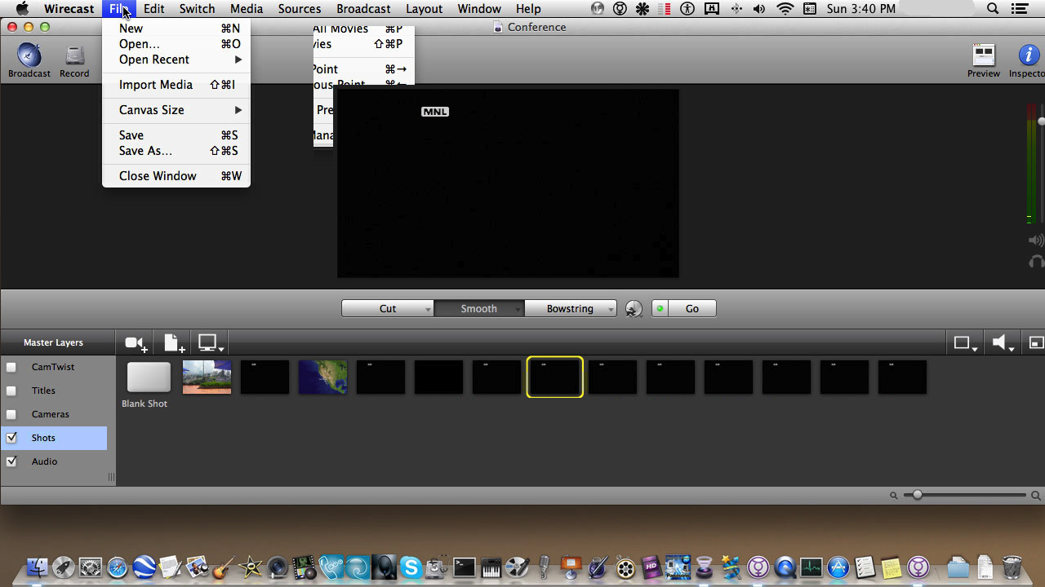Open the desktop presenter monitor dropdown

[211, 343]
